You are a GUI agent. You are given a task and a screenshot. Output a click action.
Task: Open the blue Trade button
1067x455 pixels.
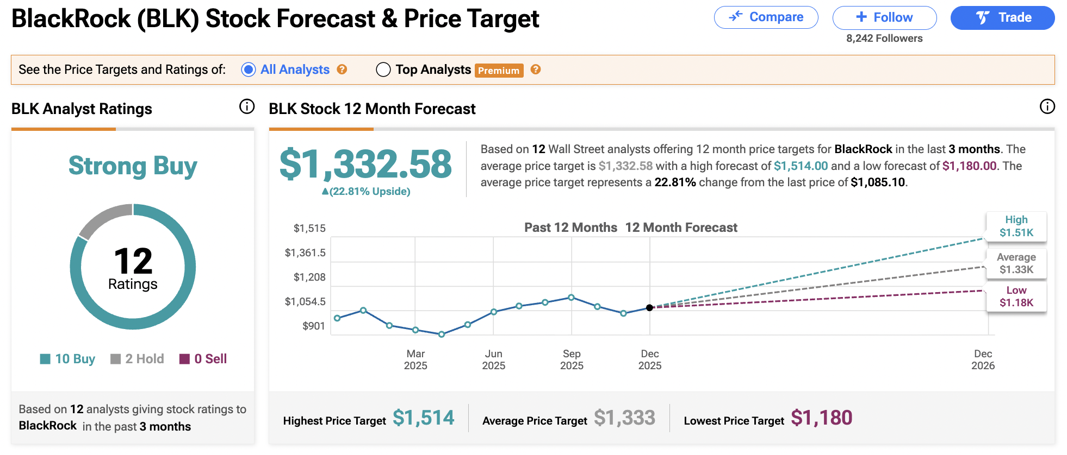[1002, 17]
